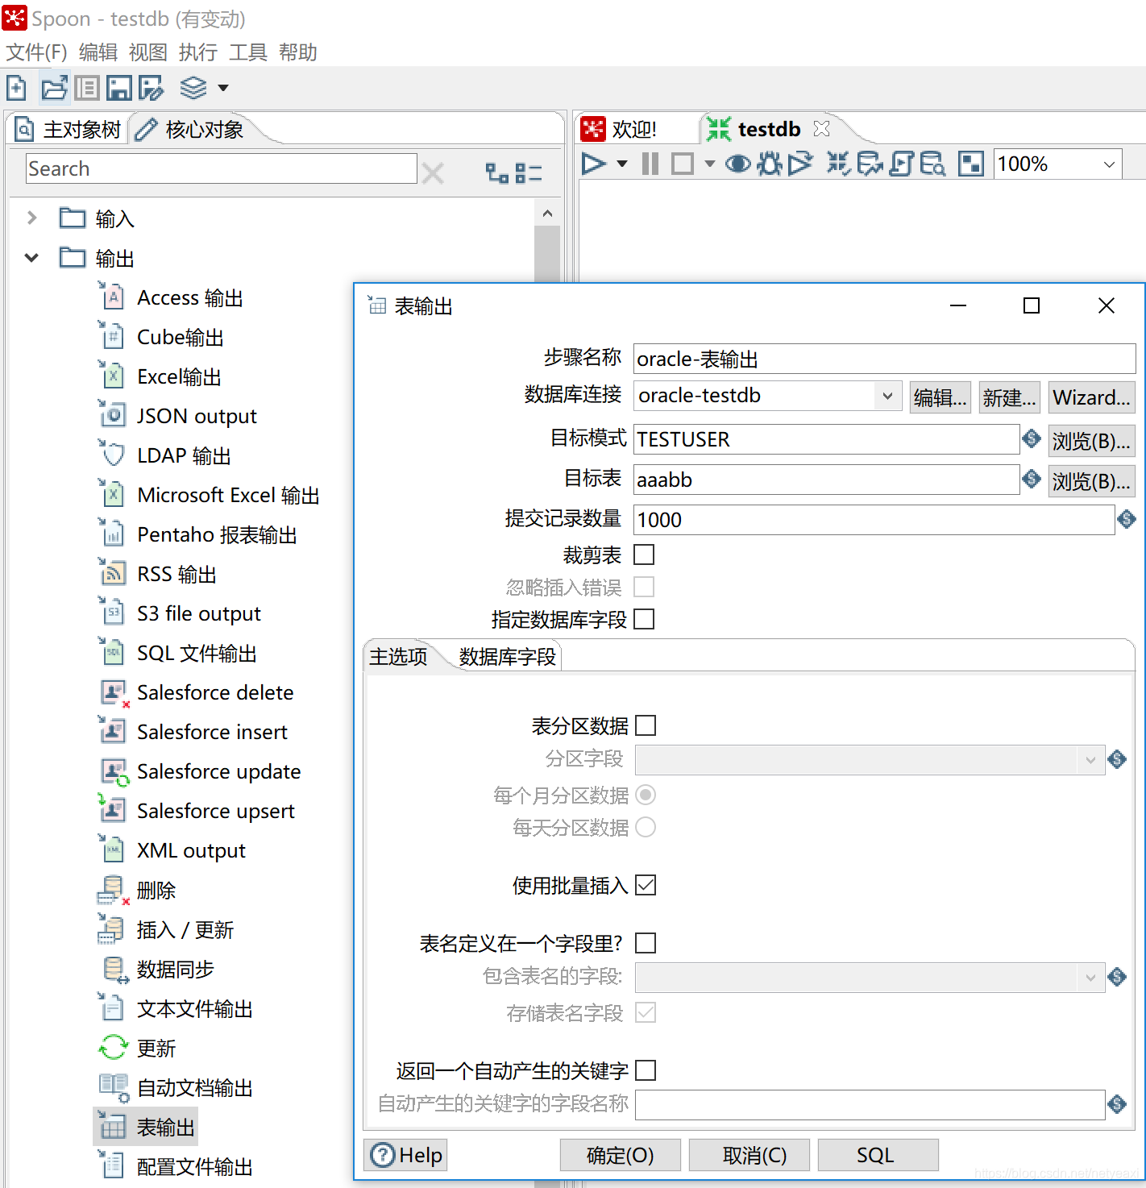
Task: Pause the running transformation
Action: pos(650,164)
